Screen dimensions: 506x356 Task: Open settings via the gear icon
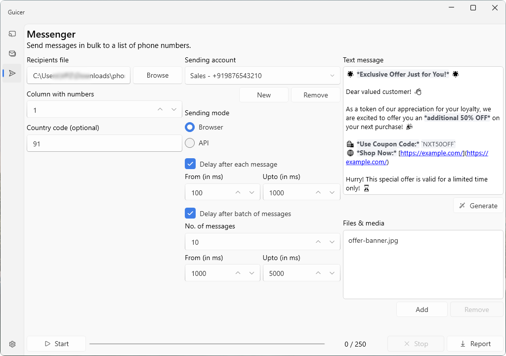(12, 344)
